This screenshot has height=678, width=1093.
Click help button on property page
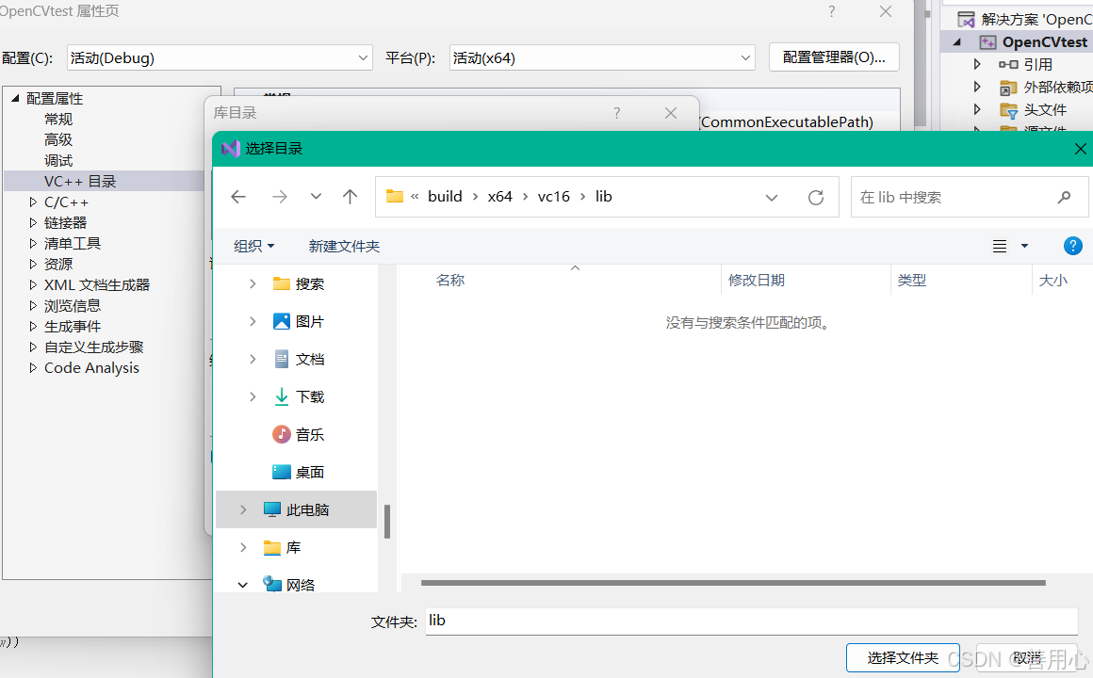pos(832,12)
